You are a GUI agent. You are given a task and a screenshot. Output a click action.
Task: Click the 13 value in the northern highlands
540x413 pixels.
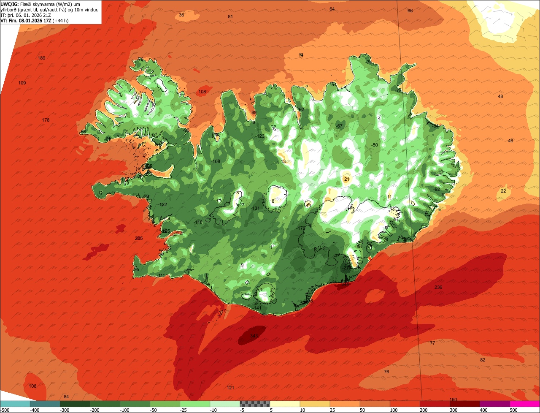pos(283,161)
